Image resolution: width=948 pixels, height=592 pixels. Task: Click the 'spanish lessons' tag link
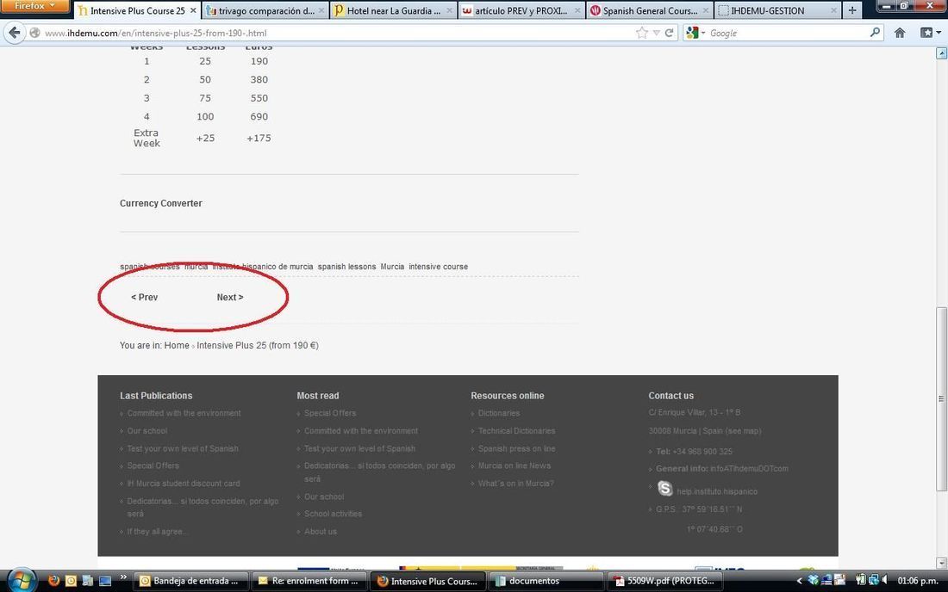(347, 266)
